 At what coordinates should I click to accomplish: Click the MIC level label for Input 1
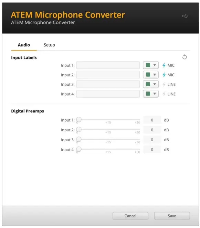click(x=171, y=65)
